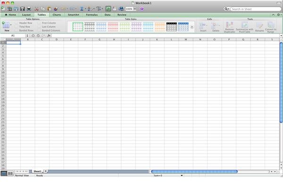Open the Formulas ribbon tab
The width and height of the screenshot is (283, 182).
coord(92,15)
